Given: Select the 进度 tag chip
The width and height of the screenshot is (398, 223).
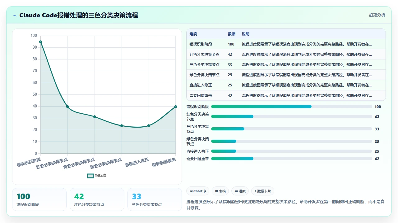Looking at the screenshot, I should [240, 191].
